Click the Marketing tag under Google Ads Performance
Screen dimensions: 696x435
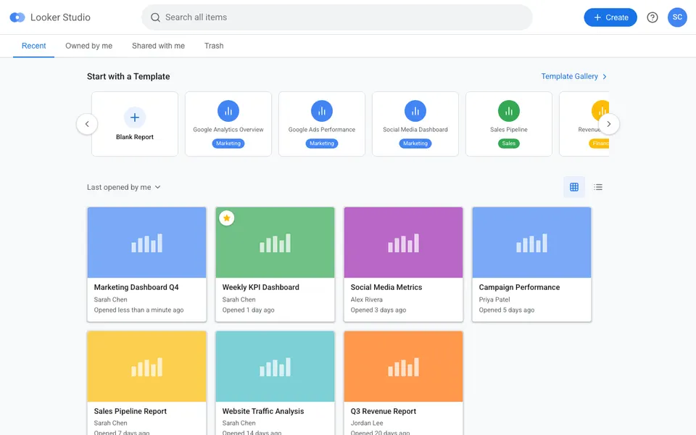pos(322,144)
